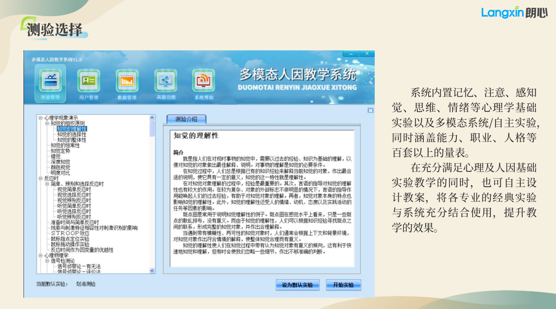Collapse the 心理学现象演示 tree node

(40, 118)
